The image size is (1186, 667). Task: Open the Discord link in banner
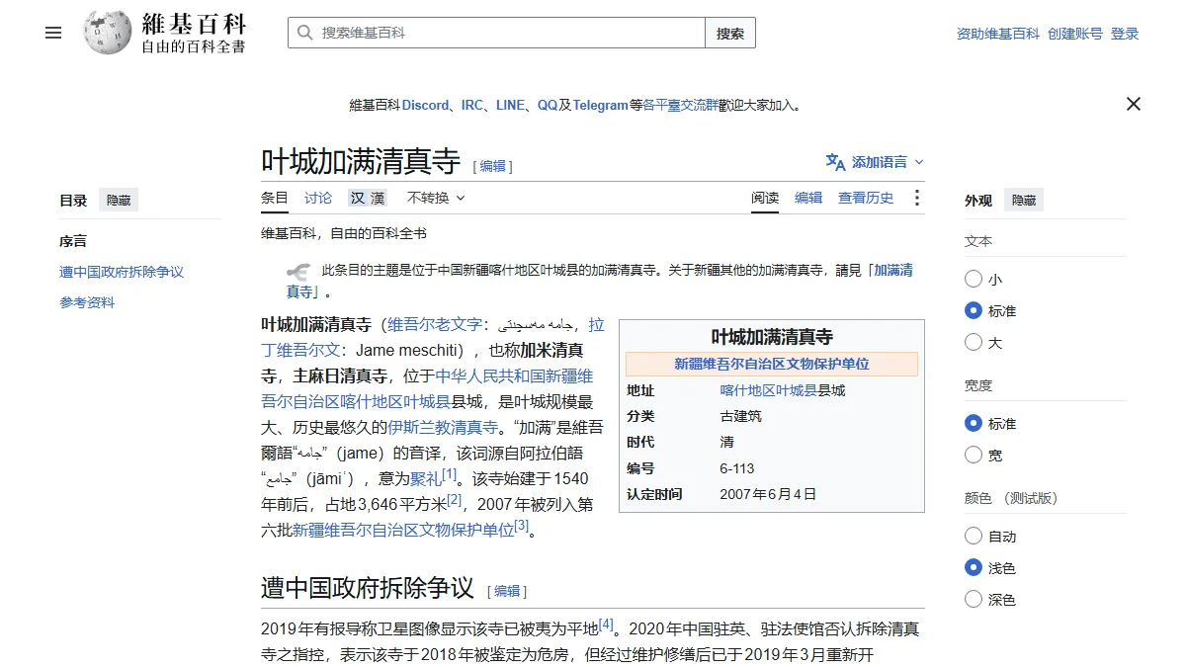(x=425, y=105)
